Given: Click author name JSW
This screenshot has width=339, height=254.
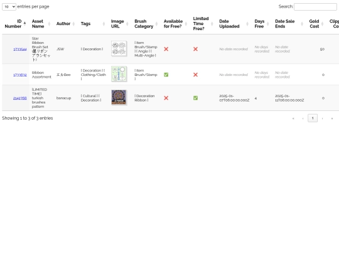Looking at the screenshot, I should click(60, 49).
